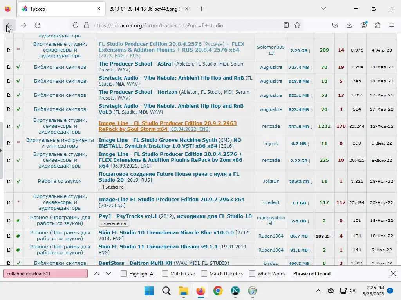Viewport: 401px width, 300px height.
Task: Switch to the Трекер tab
Action: [x=61, y=9]
